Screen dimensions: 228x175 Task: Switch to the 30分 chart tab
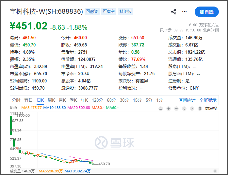coord(124,100)
